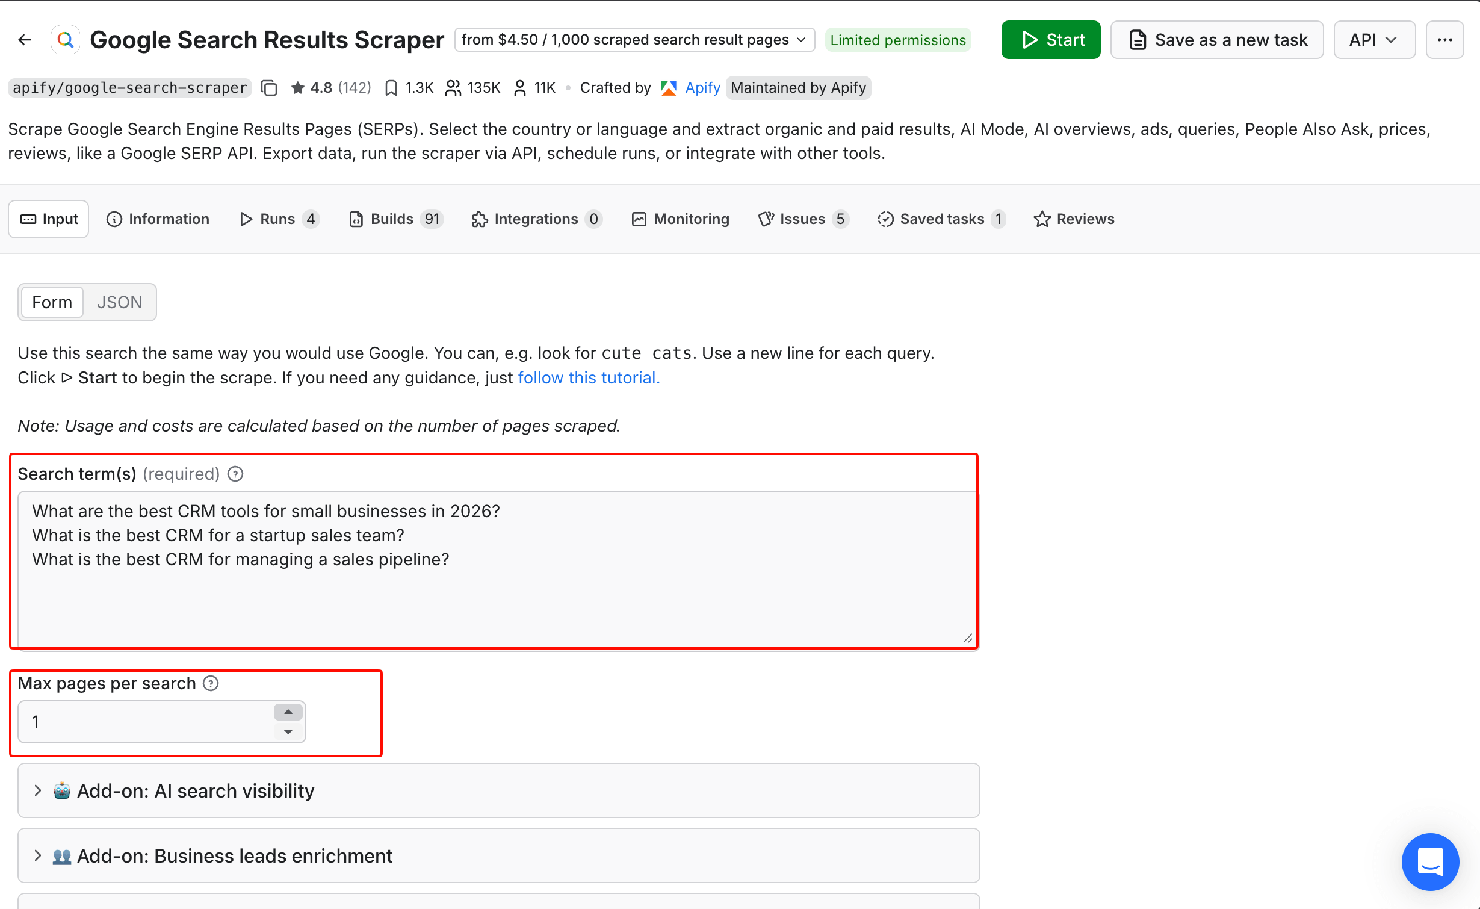Click the star rating 4.8 icon
The width and height of the screenshot is (1480, 909).
[x=297, y=88]
